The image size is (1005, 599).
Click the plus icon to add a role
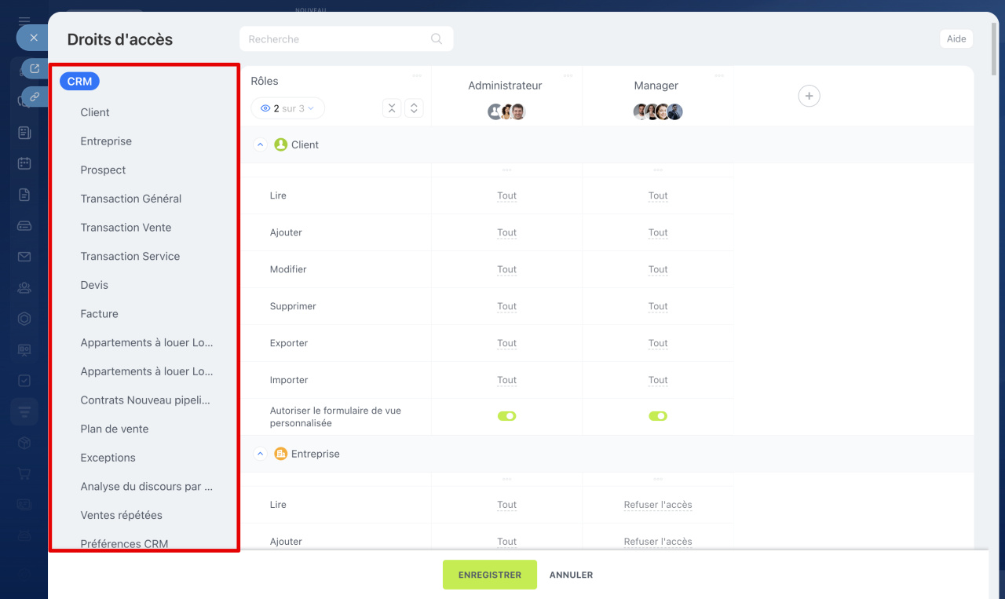[x=809, y=96]
